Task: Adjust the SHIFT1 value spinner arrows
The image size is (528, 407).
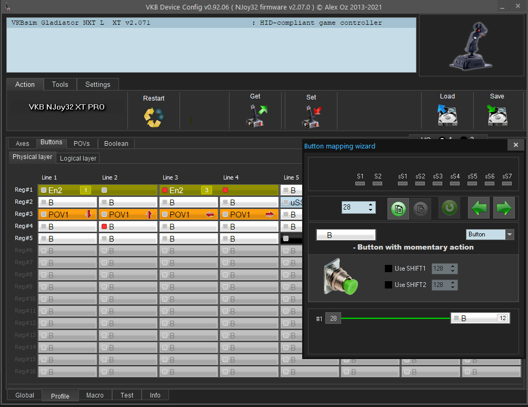Action: 453,269
